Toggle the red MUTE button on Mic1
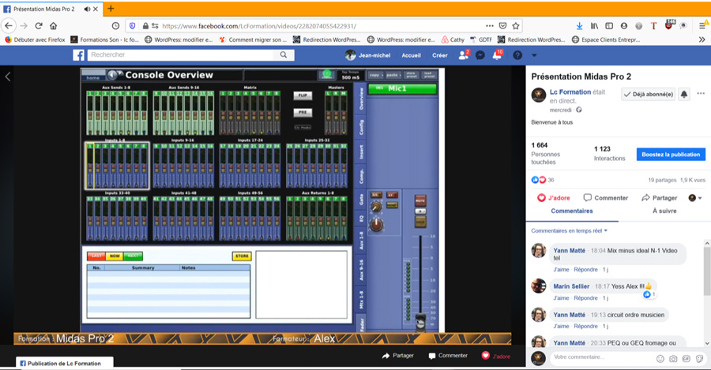The height and width of the screenshot is (370, 711). (420, 200)
